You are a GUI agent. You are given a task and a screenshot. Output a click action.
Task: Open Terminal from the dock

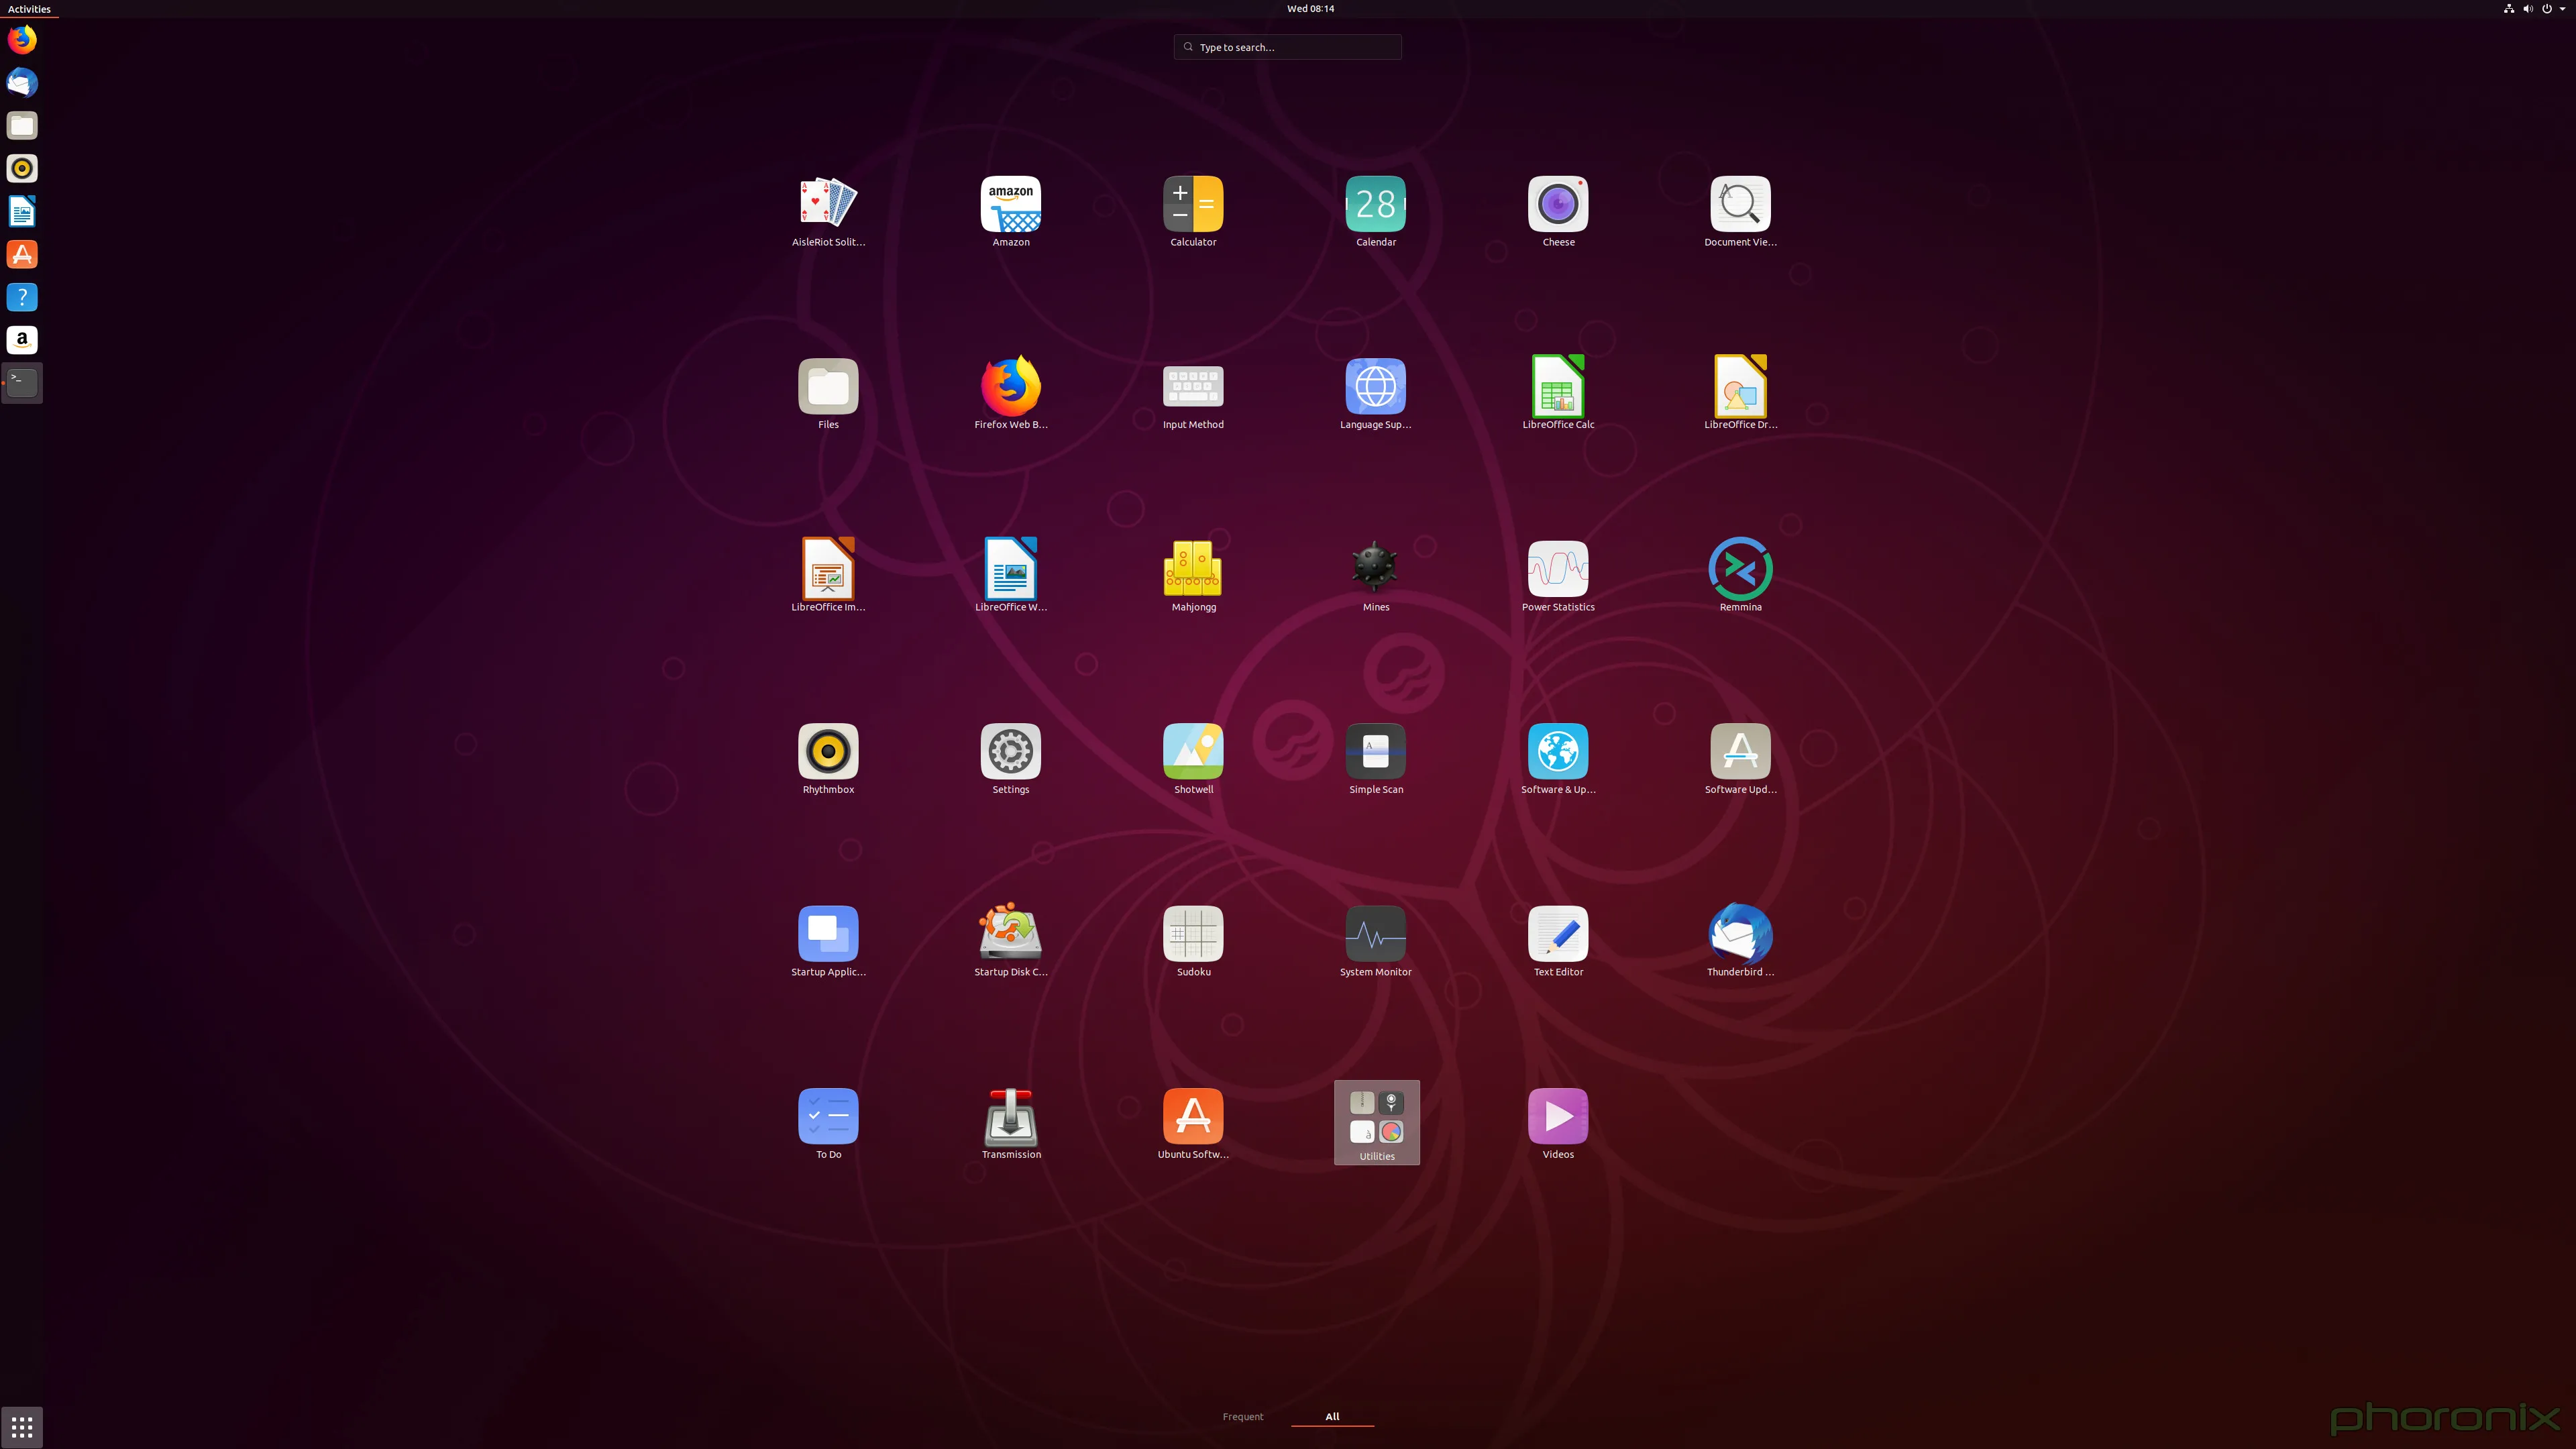pyautogui.click(x=22, y=383)
